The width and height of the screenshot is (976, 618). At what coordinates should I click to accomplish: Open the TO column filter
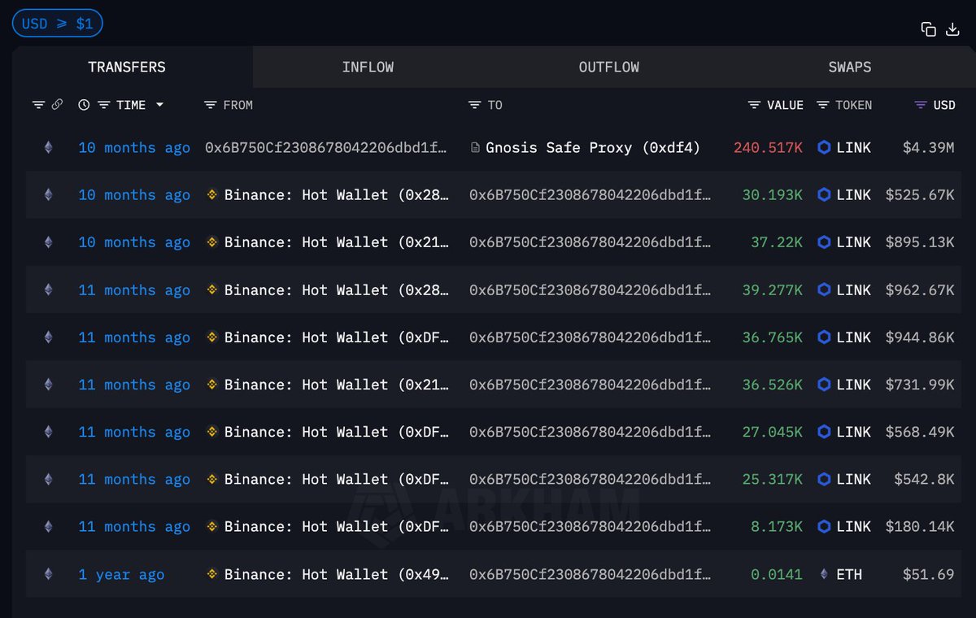click(475, 105)
